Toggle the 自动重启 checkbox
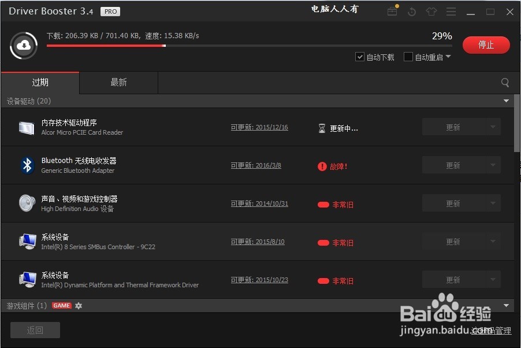Viewport: 521px width, 348px height. 408,57
